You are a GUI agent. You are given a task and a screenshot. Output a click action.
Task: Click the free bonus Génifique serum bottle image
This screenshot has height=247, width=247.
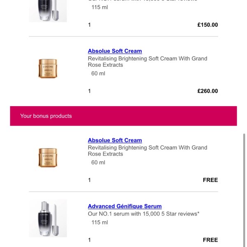48,218
